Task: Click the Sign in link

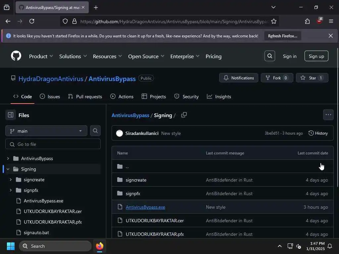Action: (289, 56)
